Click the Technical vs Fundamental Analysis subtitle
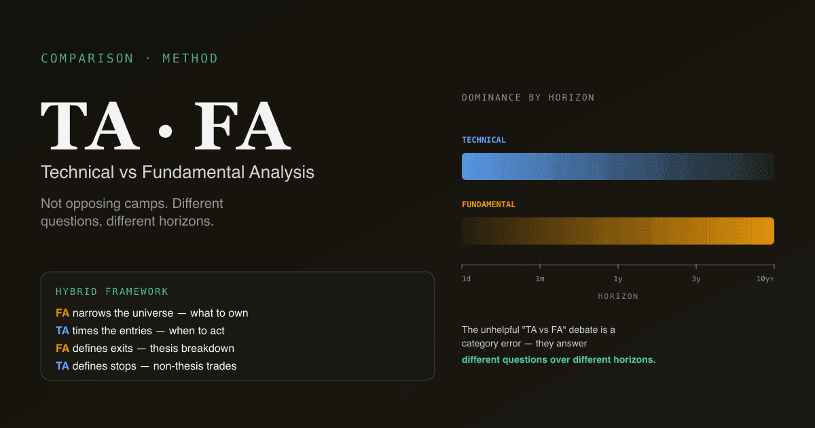This screenshot has width=815, height=428. tap(177, 172)
